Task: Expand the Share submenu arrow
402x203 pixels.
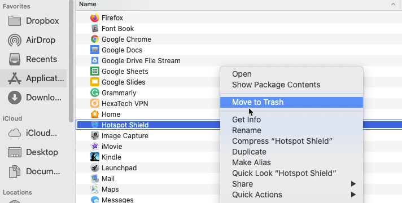Action: tap(353, 184)
